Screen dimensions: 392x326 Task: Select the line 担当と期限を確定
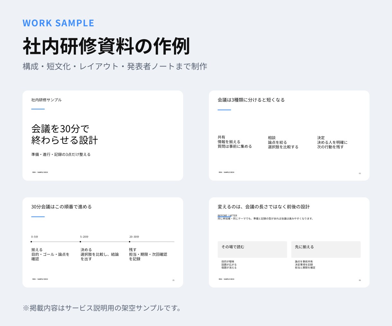click(x=305, y=268)
